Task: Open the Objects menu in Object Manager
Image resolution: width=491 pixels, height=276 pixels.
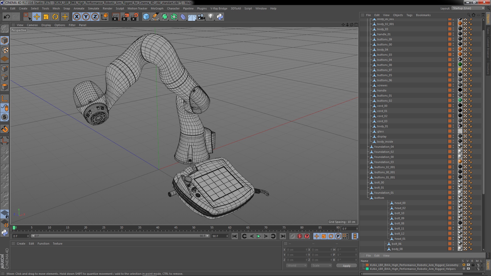Action: (x=398, y=15)
